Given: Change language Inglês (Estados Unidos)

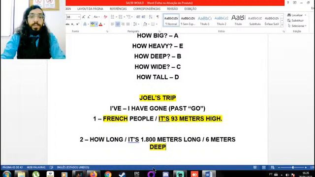Looking at the screenshot, I should (x=73, y=167).
